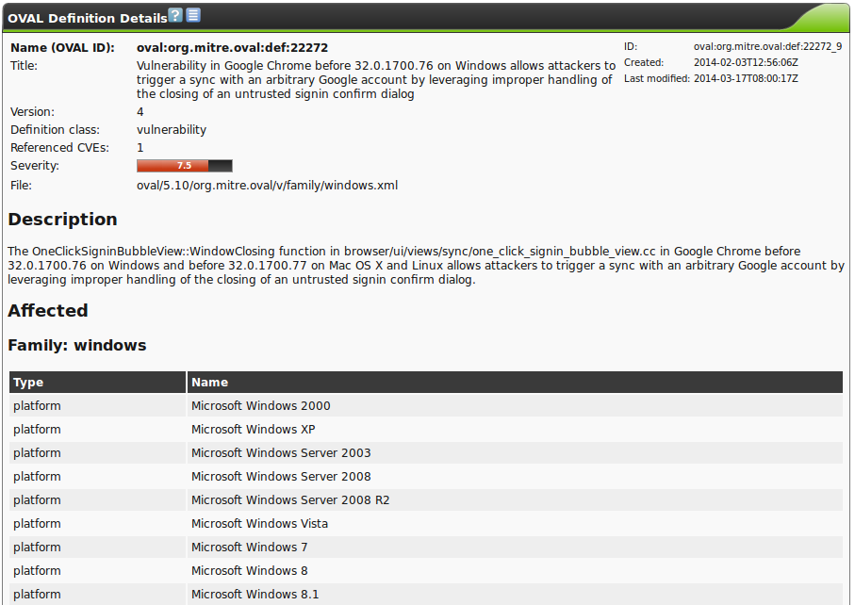
Task: Click the Severity: label
Action: click(x=35, y=166)
